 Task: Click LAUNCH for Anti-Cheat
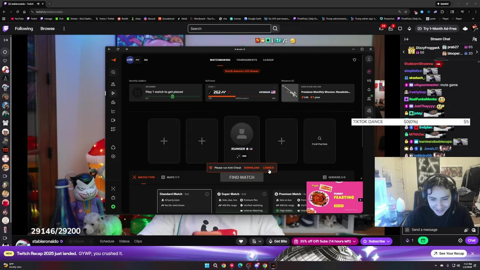(x=268, y=168)
